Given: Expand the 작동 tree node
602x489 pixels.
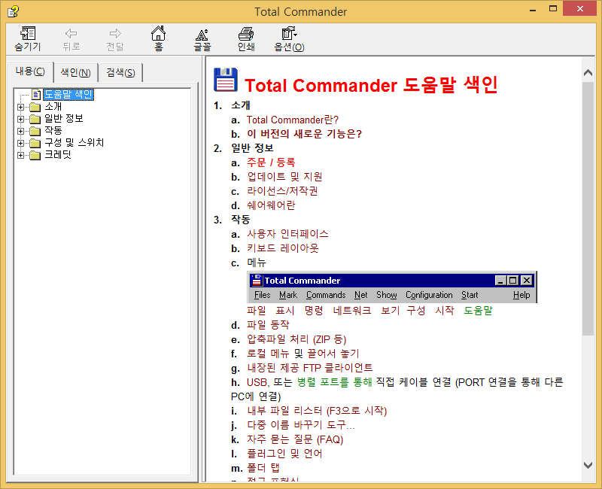Looking at the screenshot, I should [21, 131].
